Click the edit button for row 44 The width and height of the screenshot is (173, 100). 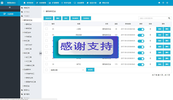click(160, 35)
